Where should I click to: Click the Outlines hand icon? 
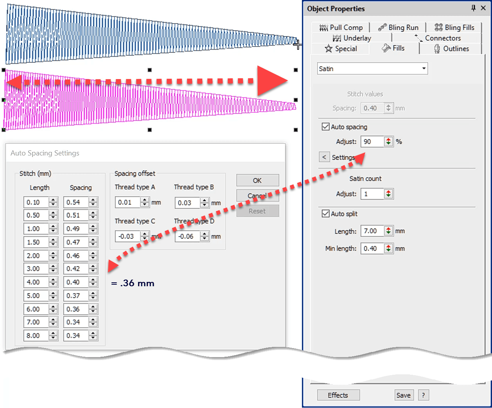437,48
